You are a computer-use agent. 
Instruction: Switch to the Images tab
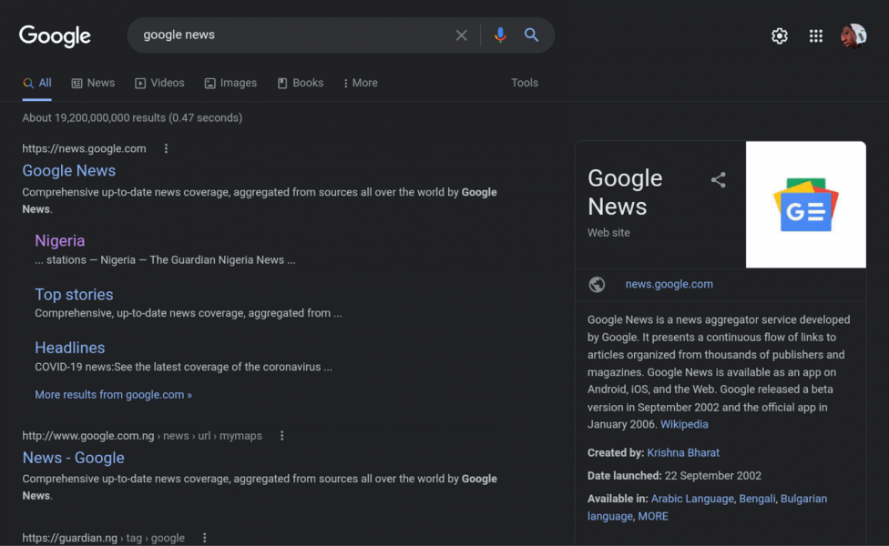[230, 83]
